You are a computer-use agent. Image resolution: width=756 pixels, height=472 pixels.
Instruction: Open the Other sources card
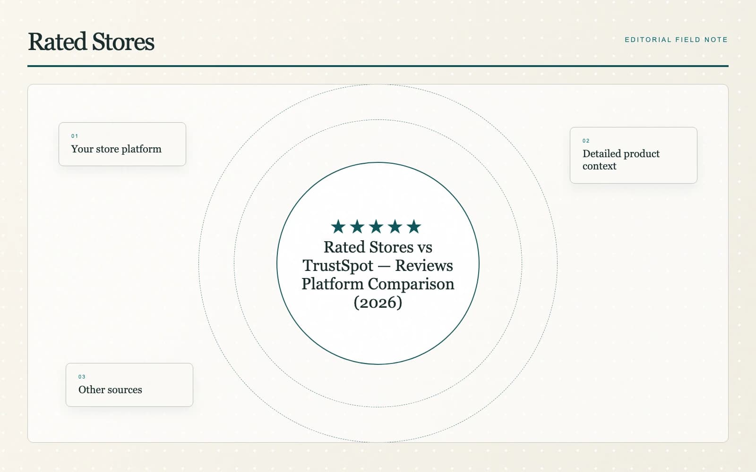click(129, 385)
